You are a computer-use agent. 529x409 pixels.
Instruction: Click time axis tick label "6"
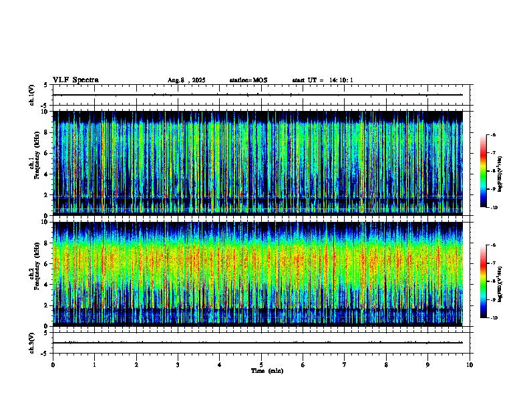[303, 365]
